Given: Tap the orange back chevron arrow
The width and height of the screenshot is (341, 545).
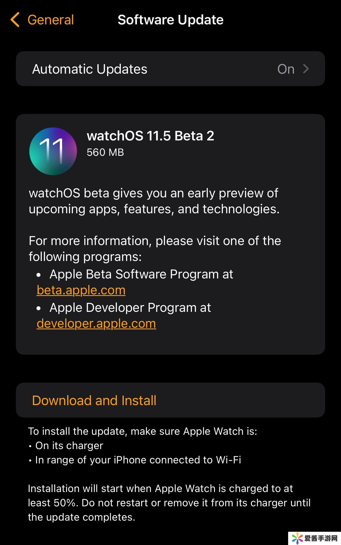Looking at the screenshot, I should [15, 20].
